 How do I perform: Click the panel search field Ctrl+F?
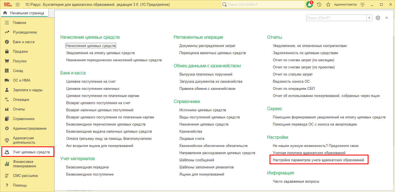[x=336, y=18]
